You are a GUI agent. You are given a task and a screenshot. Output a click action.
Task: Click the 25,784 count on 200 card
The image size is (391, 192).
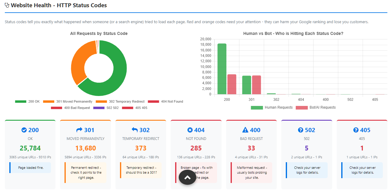[x=30, y=148]
